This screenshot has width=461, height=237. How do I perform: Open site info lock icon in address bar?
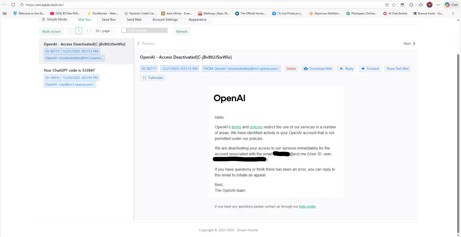[22, 5]
